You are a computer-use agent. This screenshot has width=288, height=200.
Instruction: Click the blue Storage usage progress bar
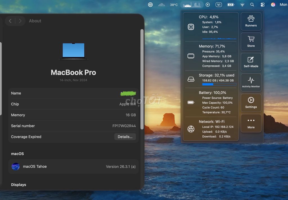tap(208, 84)
